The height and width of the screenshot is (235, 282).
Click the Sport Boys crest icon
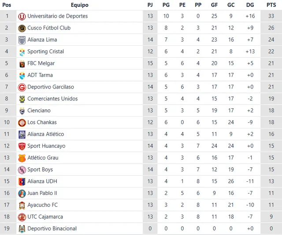[22, 170]
